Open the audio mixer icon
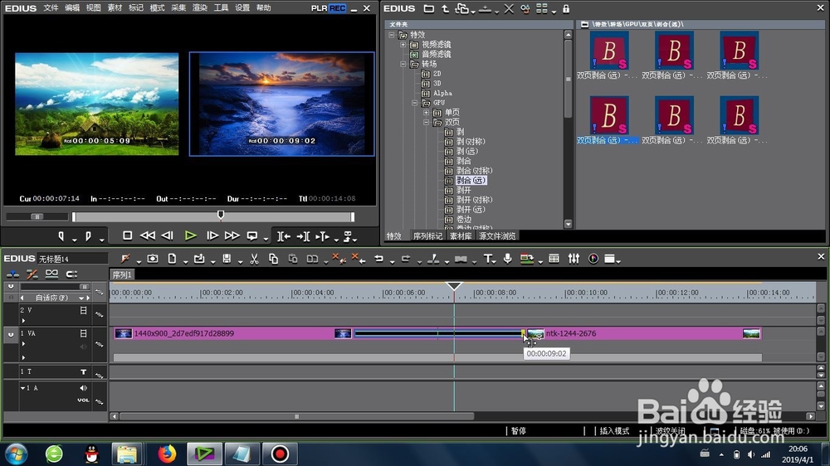Viewport: 830px width, 466px height. [x=574, y=259]
